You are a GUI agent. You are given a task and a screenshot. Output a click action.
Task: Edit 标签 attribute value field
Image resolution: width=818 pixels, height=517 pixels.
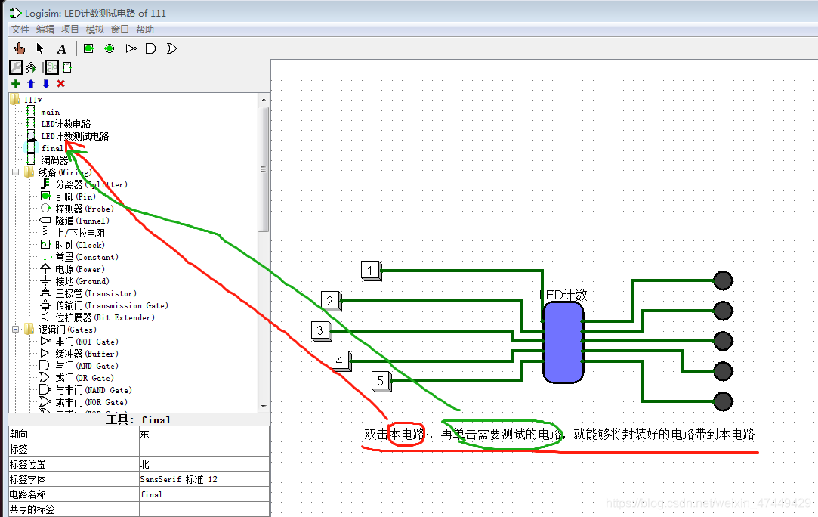point(204,449)
